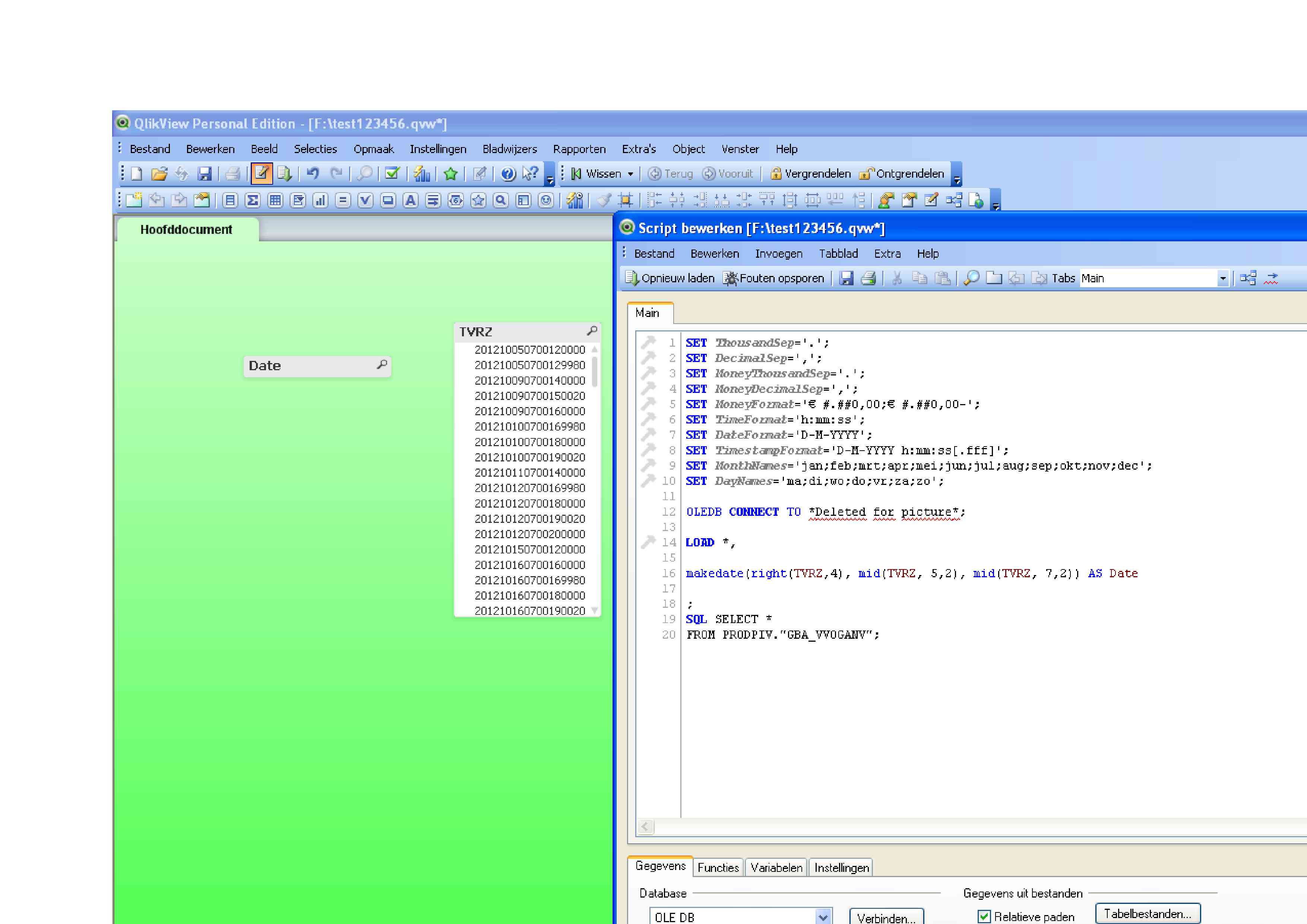
Task: Toggle the Relatieve paden checkbox
Action: click(x=984, y=917)
